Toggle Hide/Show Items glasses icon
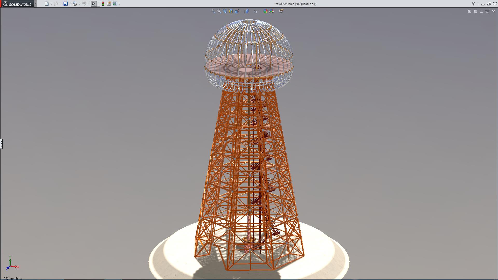 [256, 11]
